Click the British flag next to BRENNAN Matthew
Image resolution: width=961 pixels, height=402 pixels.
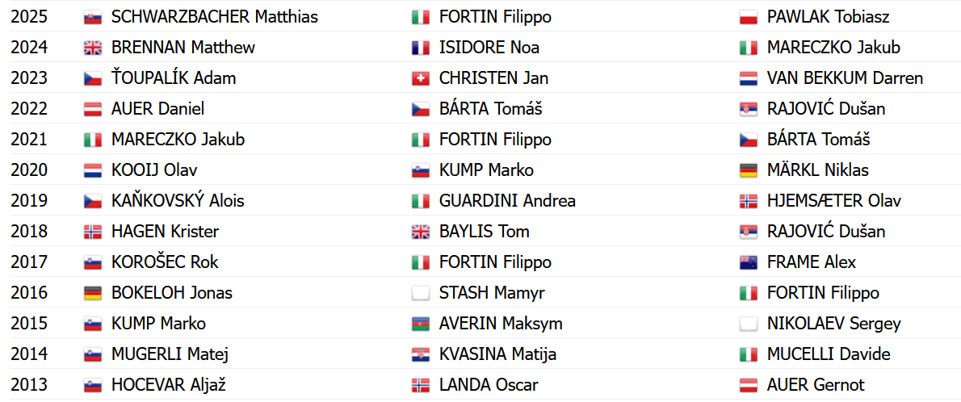(x=92, y=48)
